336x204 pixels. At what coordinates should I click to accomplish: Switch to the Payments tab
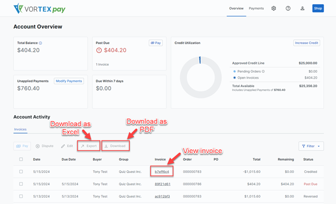click(256, 9)
